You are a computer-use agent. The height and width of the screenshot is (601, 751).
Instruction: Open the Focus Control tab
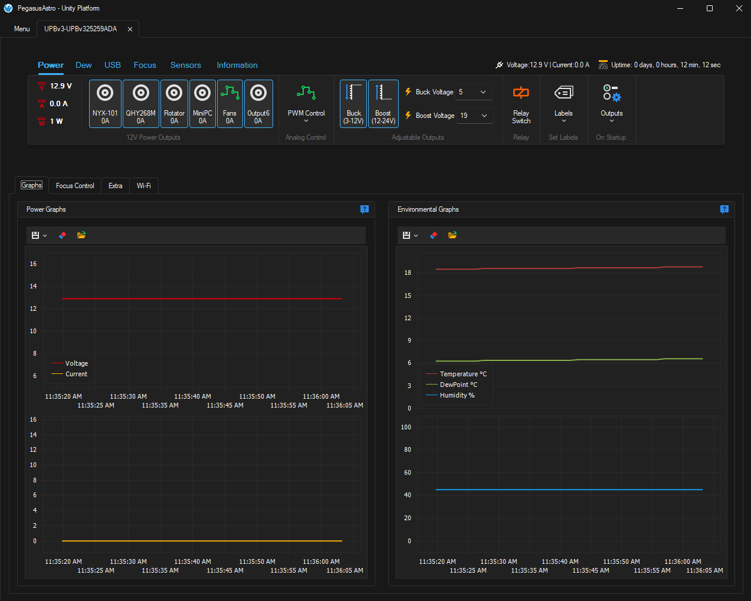(x=75, y=186)
